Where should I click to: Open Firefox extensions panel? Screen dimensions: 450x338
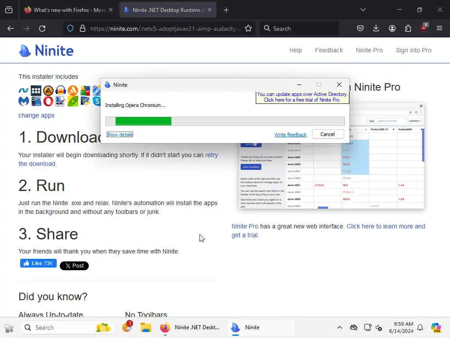[x=408, y=29]
